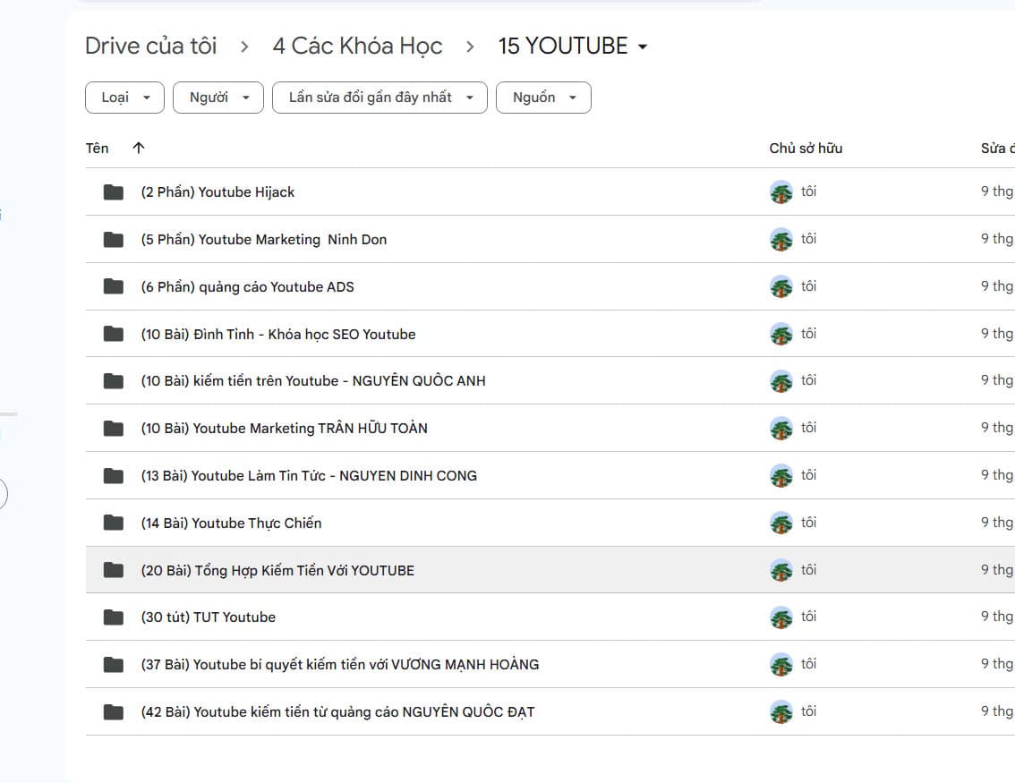Click folder icon for Khóa học SEO Youtube
This screenshot has height=783, width=1015.
tap(114, 334)
